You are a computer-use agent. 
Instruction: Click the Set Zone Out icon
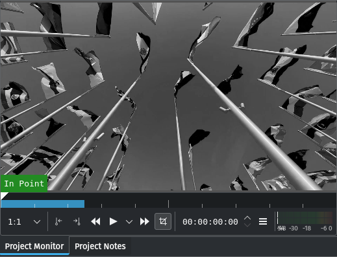pos(77,221)
